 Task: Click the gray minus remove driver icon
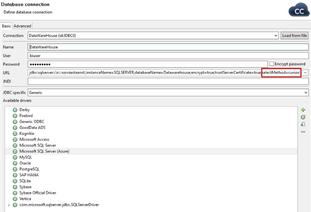click(x=303, y=132)
